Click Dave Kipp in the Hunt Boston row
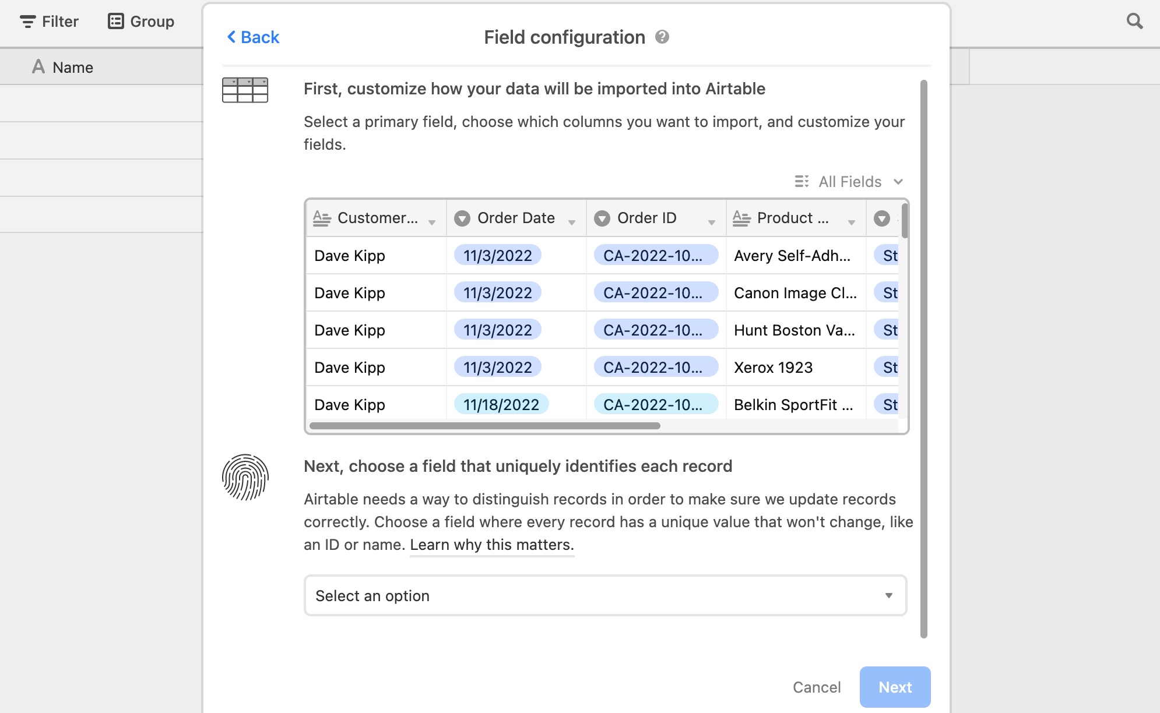Viewport: 1160px width, 713px height. (350, 330)
